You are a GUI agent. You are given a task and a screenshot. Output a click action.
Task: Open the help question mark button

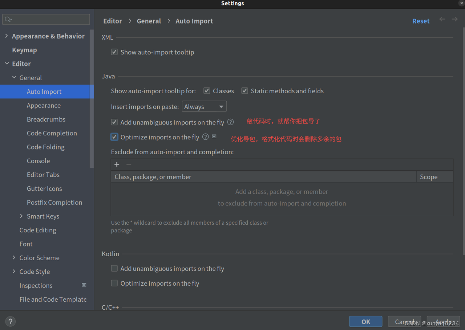point(10,321)
